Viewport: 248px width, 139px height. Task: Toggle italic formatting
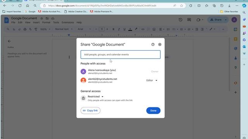point(119,29)
